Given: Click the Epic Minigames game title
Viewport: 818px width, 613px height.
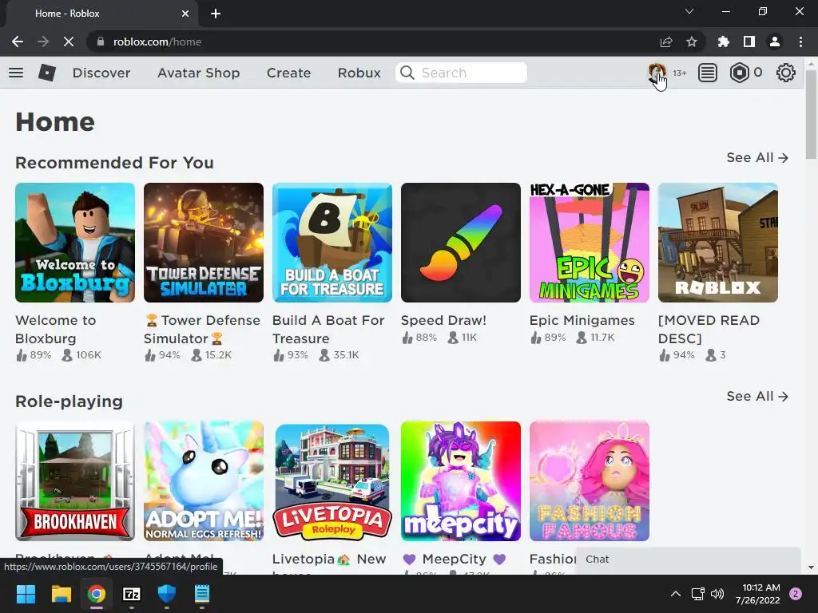Looking at the screenshot, I should pyautogui.click(x=582, y=320).
